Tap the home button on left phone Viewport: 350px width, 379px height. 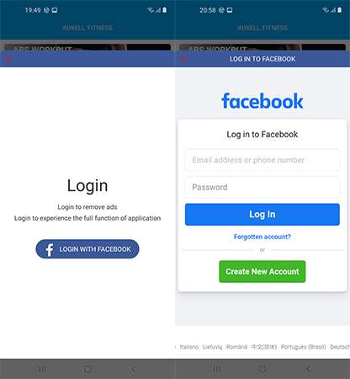pos(87,369)
